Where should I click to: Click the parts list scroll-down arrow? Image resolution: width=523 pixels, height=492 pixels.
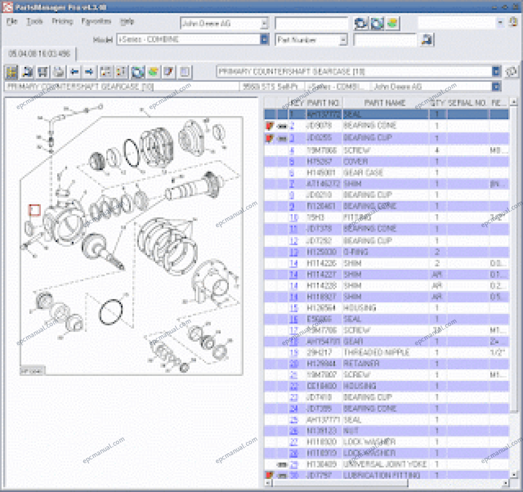(514, 475)
